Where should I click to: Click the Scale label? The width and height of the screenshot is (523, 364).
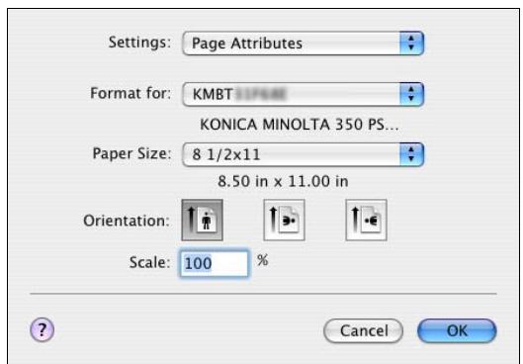click(x=149, y=262)
